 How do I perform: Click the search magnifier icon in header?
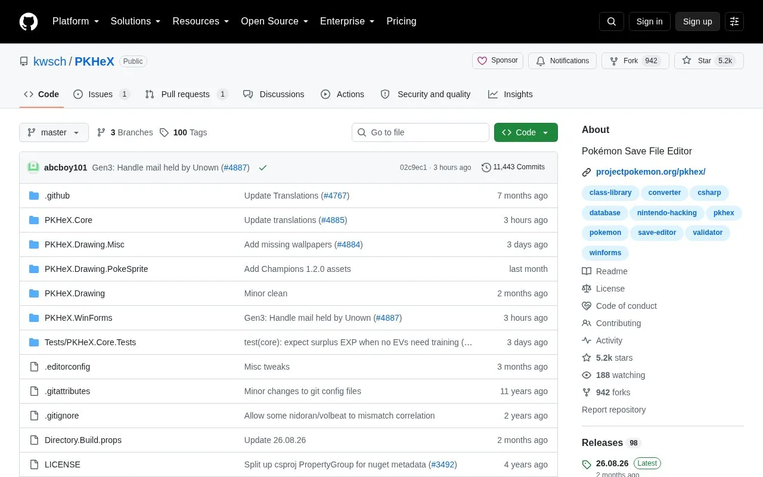[612, 21]
